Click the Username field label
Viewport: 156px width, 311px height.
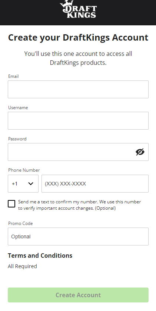coord(18,108)
